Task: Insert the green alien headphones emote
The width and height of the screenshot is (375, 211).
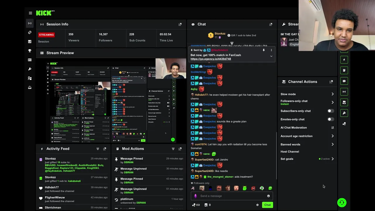Action: [262, 188]
